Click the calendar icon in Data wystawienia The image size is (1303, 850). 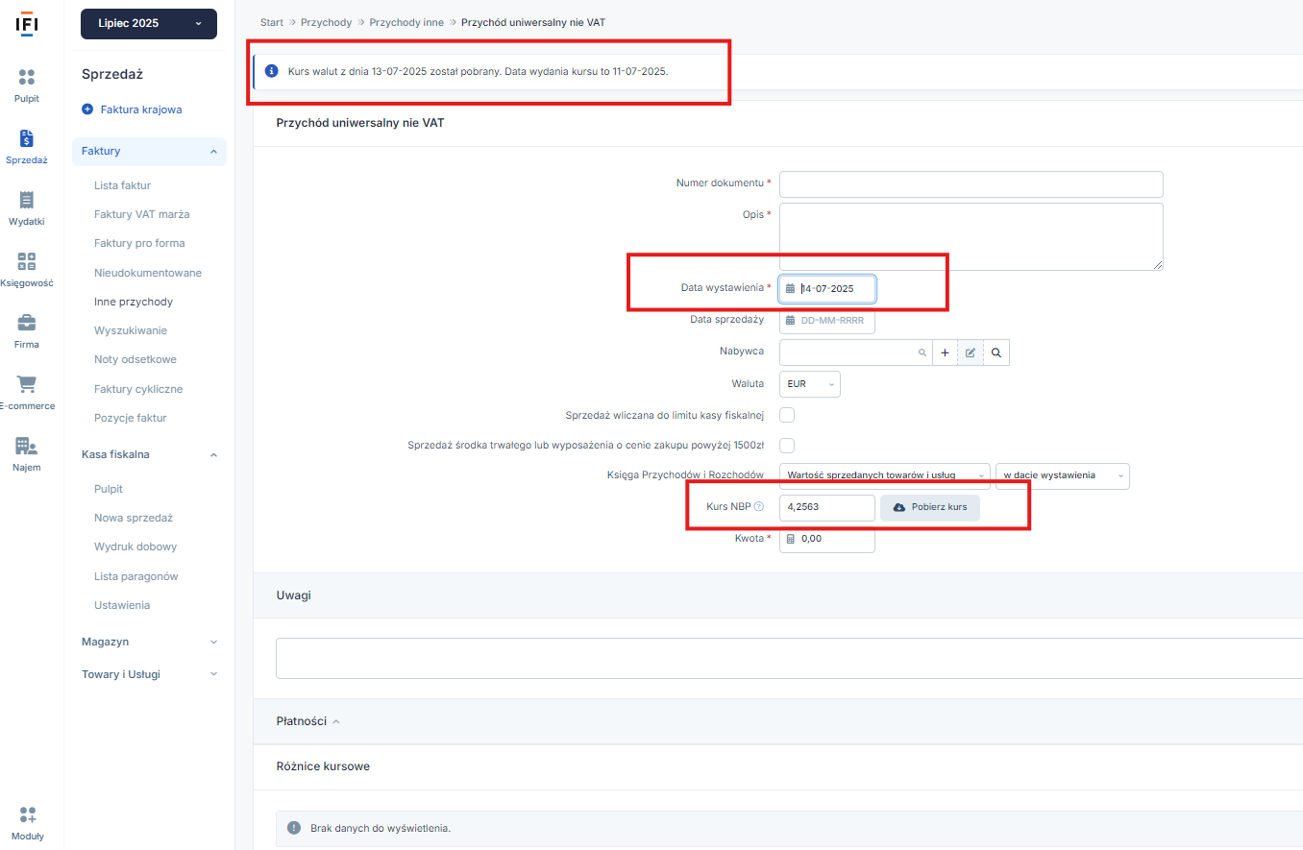pyautogui.click(x=790, y=288)
